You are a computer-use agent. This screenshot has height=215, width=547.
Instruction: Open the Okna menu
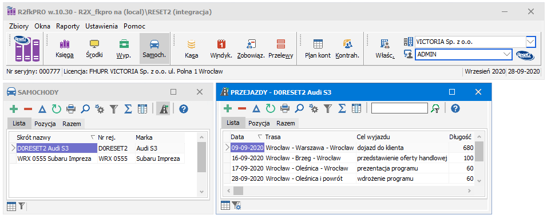[42, 26]
